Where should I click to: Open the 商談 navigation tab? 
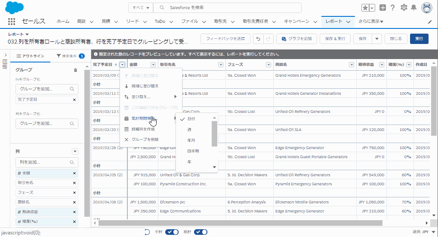[x=81, y=22]
